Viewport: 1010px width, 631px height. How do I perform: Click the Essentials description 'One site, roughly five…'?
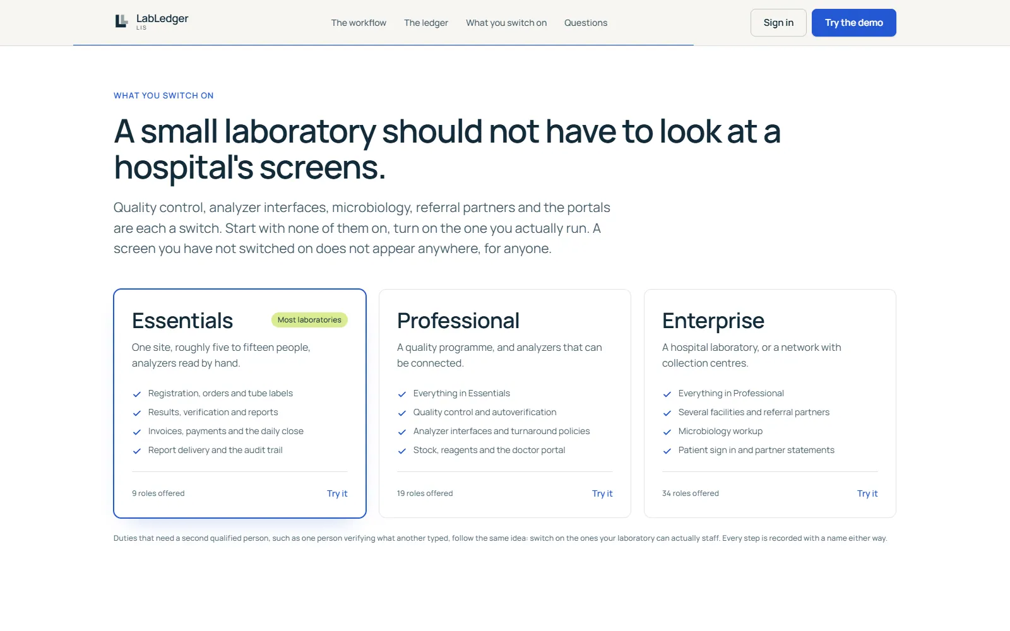(221, 355)
